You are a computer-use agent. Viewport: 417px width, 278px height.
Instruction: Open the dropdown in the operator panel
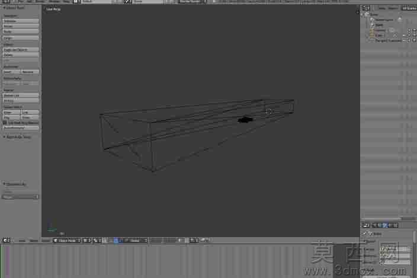[21, 197]
